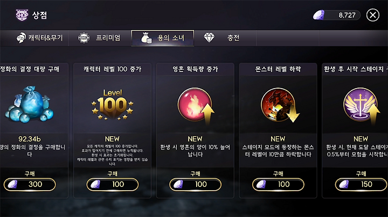
Task: Click the dragon monster level-down icon
Action: click(279, 105)
